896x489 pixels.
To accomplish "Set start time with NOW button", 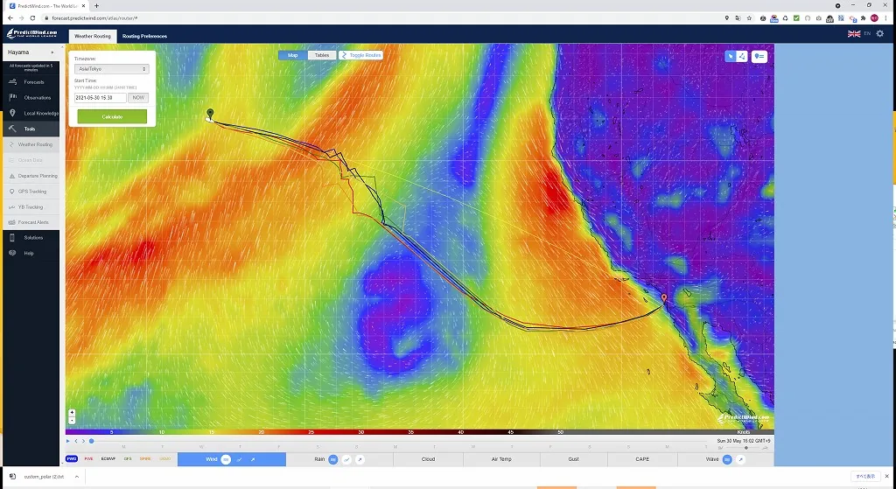I will click(x=138, y=98).
